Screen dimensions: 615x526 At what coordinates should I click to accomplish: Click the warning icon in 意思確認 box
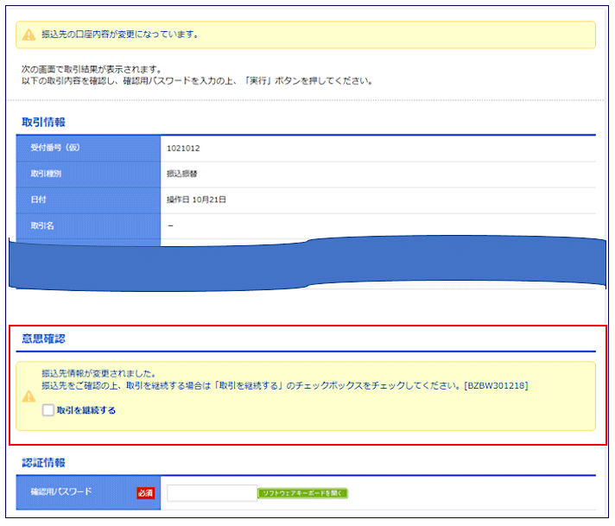pos(29,396)
